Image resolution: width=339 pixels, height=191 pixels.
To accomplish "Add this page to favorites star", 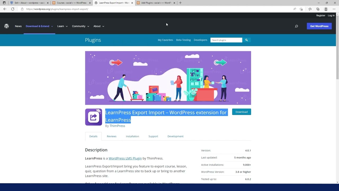I will [301, 9].
